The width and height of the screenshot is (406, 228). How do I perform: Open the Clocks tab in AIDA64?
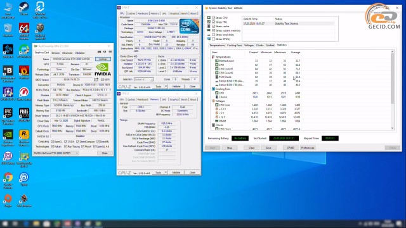click(259, 45)
